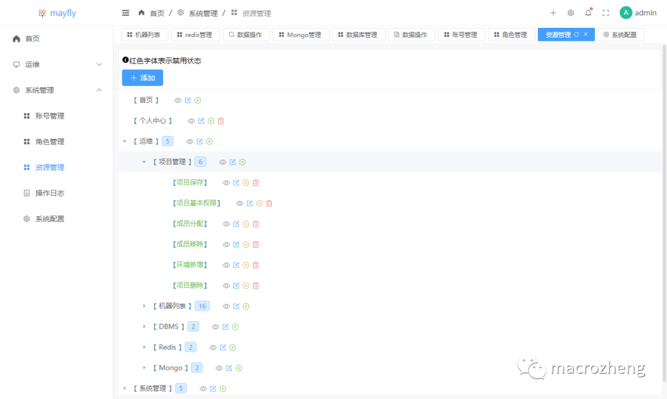Click the disable circle icon for 环境新增
667x399 pixels.
[x=245, y=264]
